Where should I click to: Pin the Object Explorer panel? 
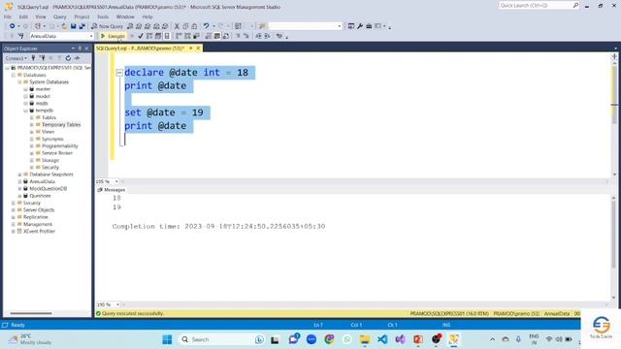tap(80, 48)
